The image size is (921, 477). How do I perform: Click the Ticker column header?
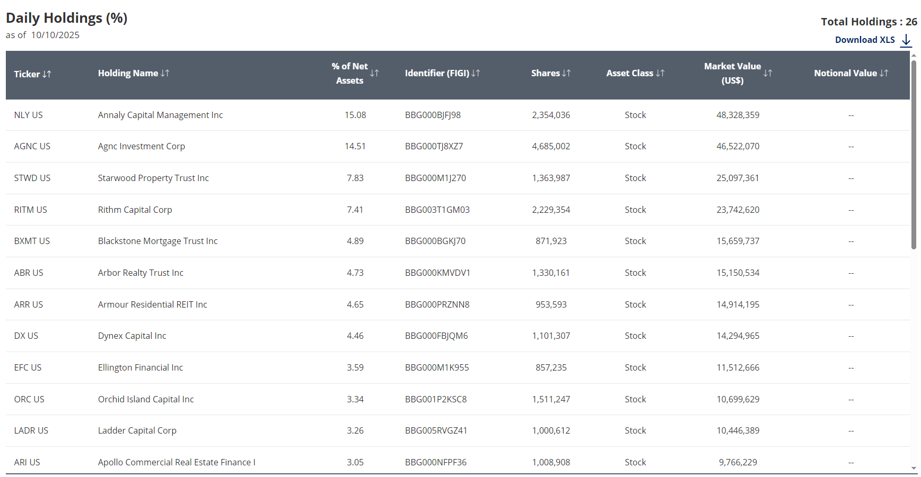(x=27, y=74)
